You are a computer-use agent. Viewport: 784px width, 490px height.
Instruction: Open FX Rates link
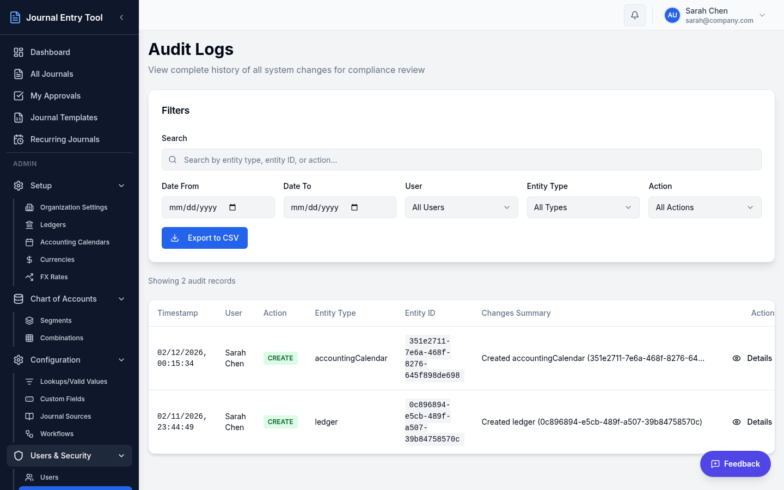(75, 277)
